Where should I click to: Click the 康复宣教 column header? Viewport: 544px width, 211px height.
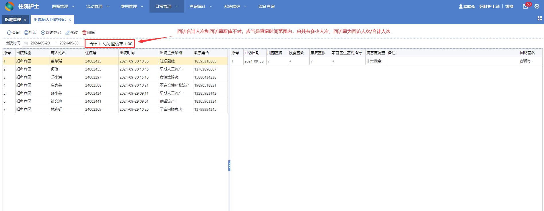tap(320, 53)
